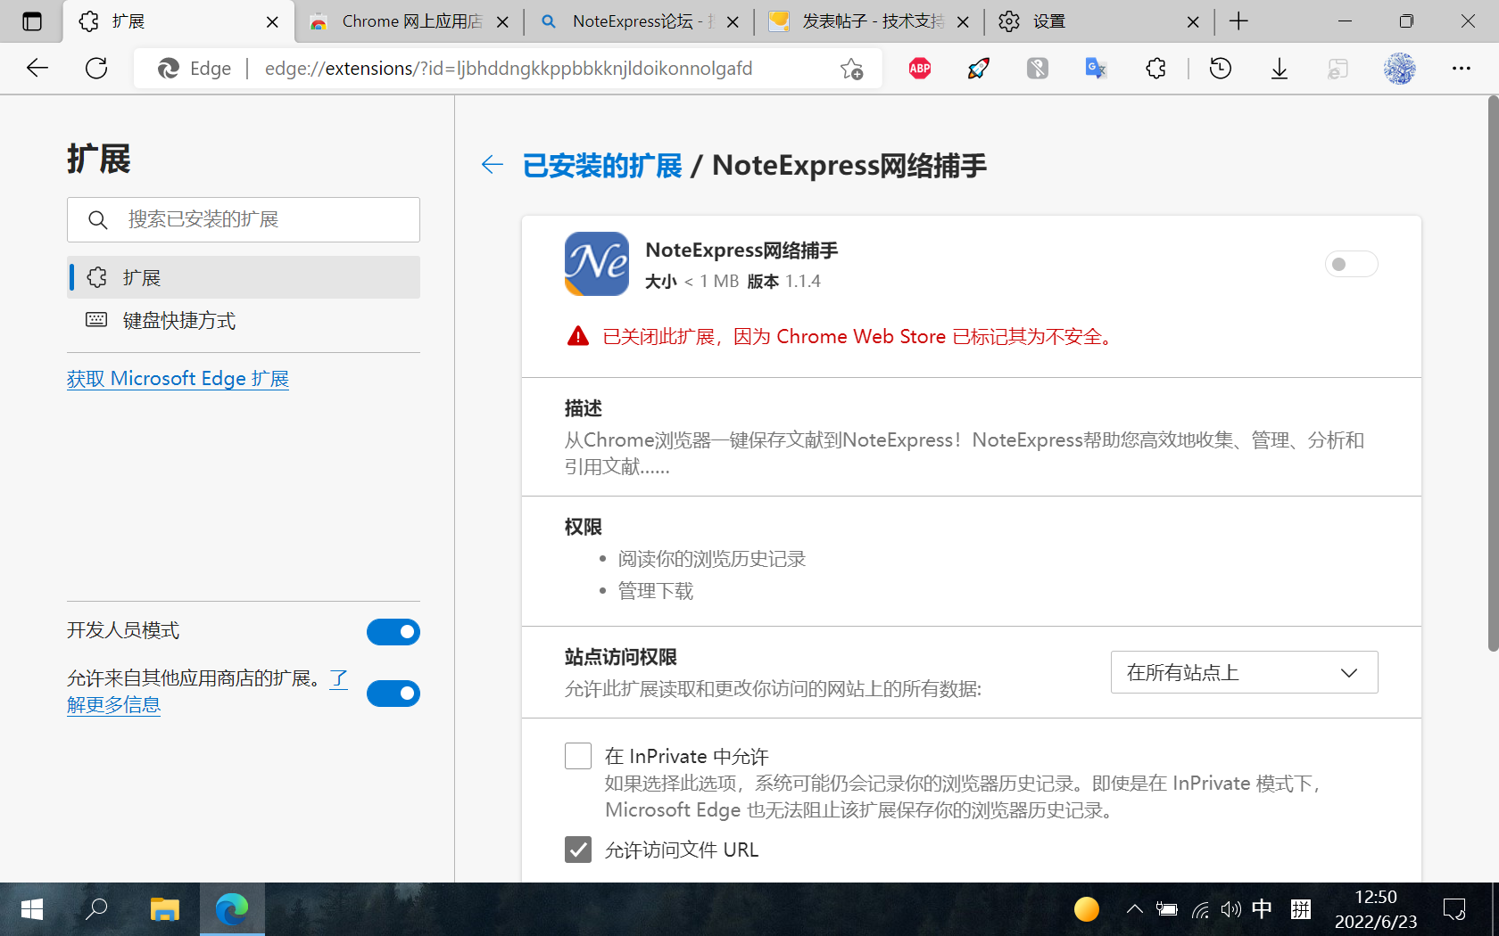
Task: Click the greyed collections toolbar icon
Action: [x=1338, y=69]
